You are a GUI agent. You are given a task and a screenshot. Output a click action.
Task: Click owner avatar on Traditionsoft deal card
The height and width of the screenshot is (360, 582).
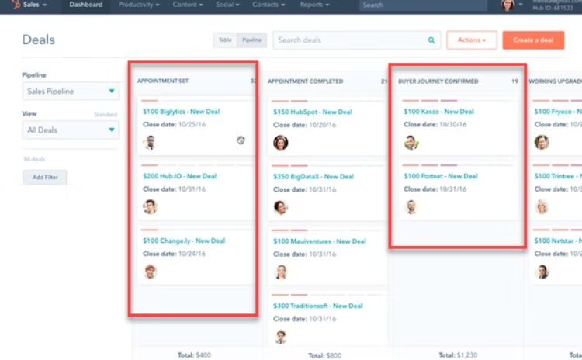point(281,337)
